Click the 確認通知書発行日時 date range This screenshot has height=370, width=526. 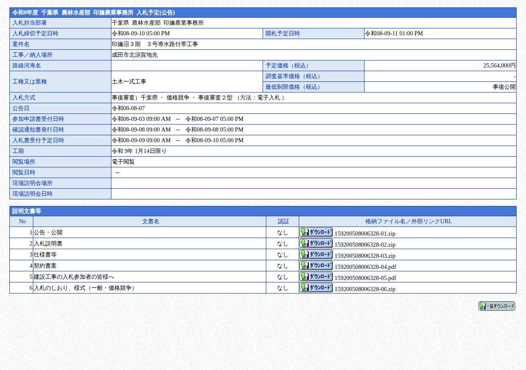[178, 130]
